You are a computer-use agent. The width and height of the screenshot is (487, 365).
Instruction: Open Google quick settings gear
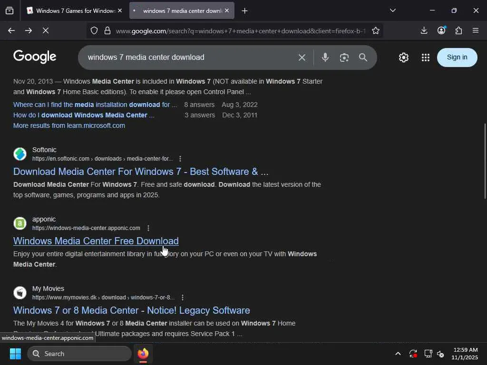[403, 58]
